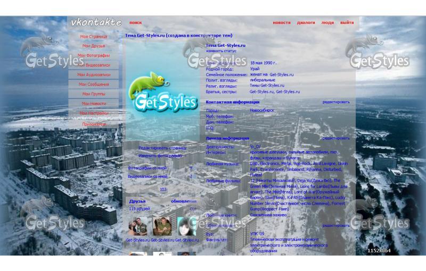426x271 pixels.
Task: Click political views value либеральные
Action: (263, 80)
